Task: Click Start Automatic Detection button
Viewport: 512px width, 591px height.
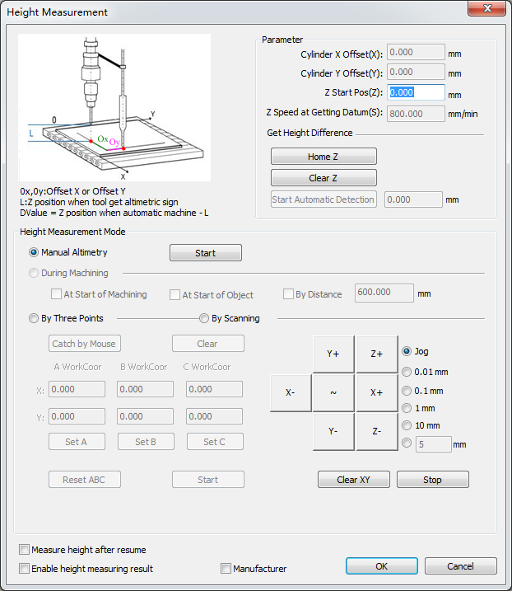Action: (x=323, y=199)
